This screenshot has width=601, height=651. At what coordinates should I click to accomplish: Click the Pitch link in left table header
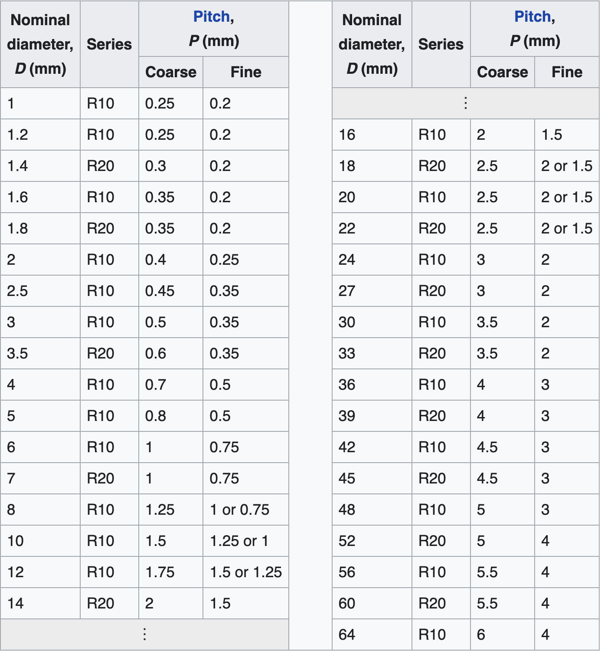coord(211,17)
